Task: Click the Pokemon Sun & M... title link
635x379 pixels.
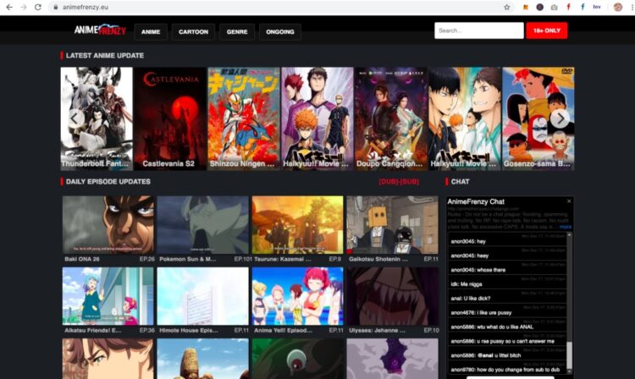Action: tap(187, 259)
